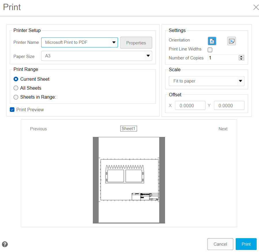This screenshot has height=252, width=259.
Task: Select portrait orientation icon
Action: (x=212, y=41)
